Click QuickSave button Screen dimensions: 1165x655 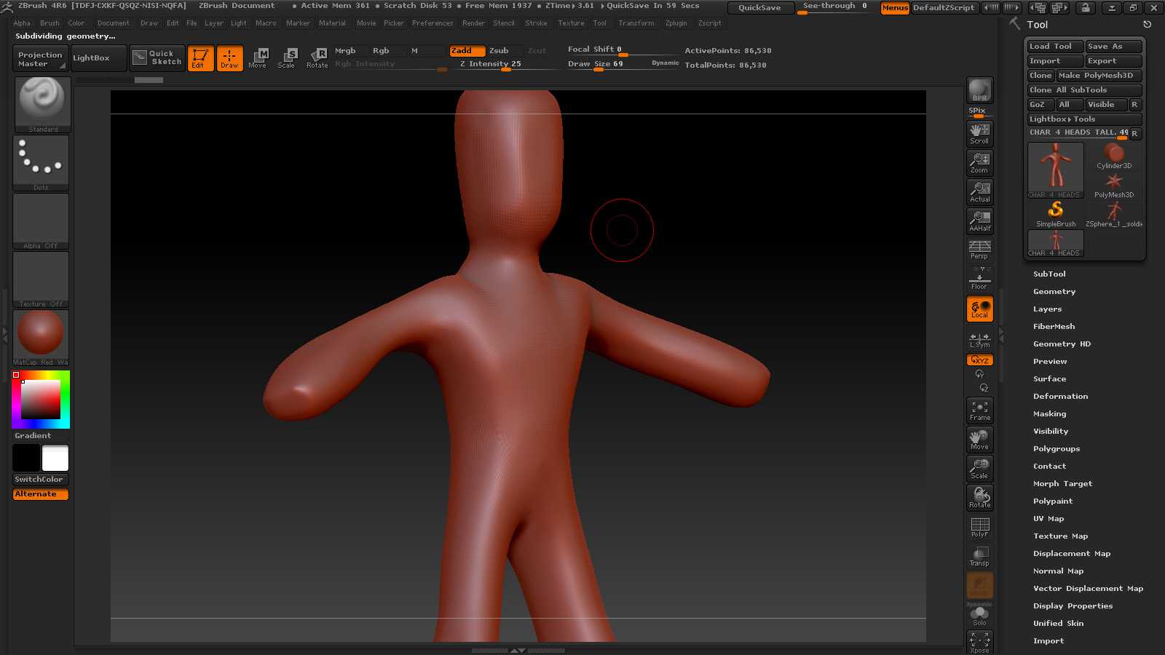coord(759,7)
